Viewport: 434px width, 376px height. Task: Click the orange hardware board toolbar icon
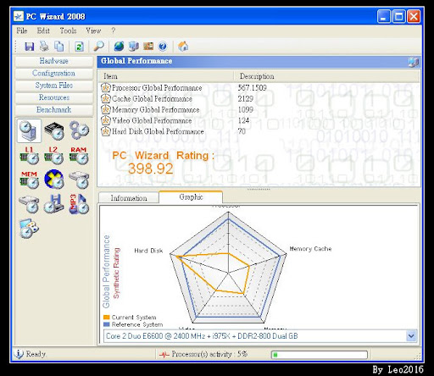(x=148, y=46)
